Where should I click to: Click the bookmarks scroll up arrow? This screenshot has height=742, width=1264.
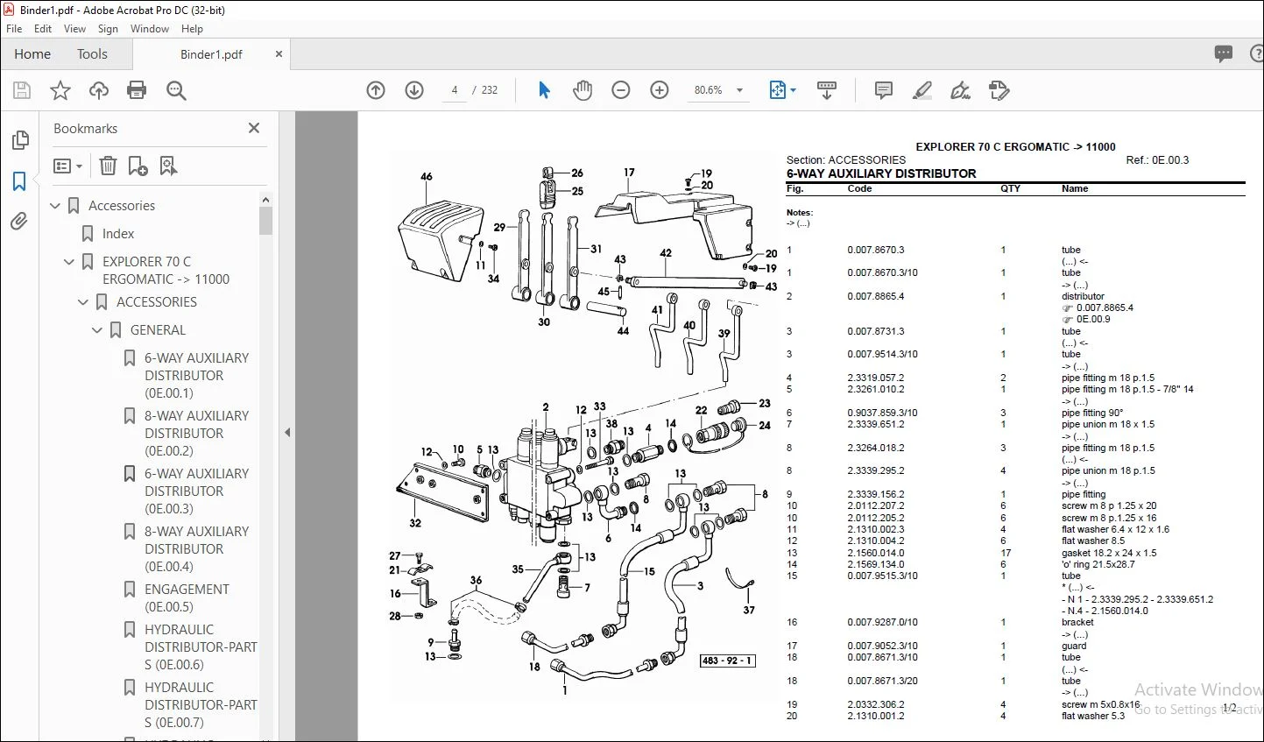pyautogui.click(x=265, y=200)
